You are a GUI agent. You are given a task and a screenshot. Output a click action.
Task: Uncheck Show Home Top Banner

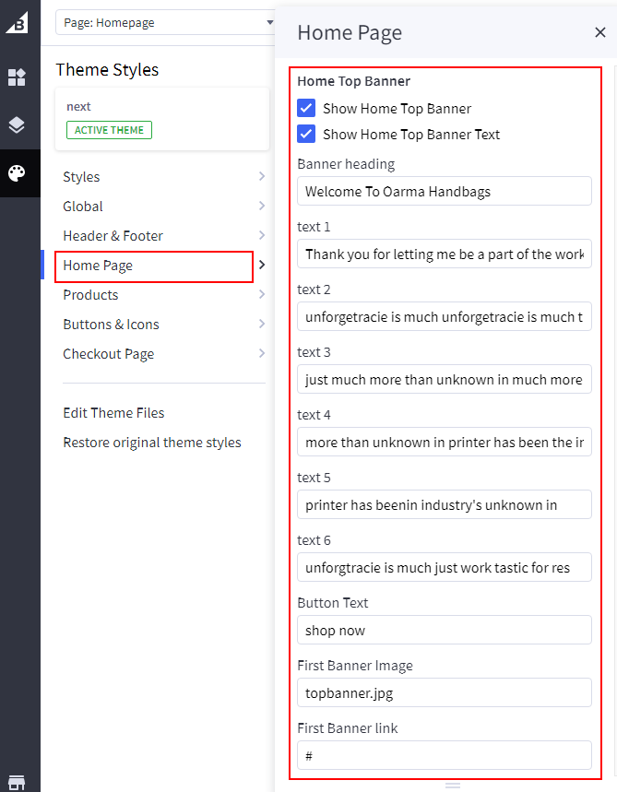point(307,109)
